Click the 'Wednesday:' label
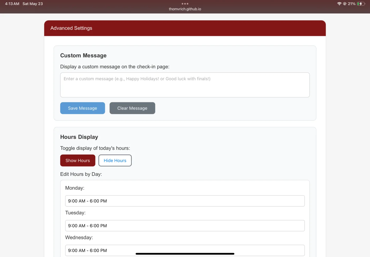The height and width of the screenshot is (257, 370). point(79,237)
